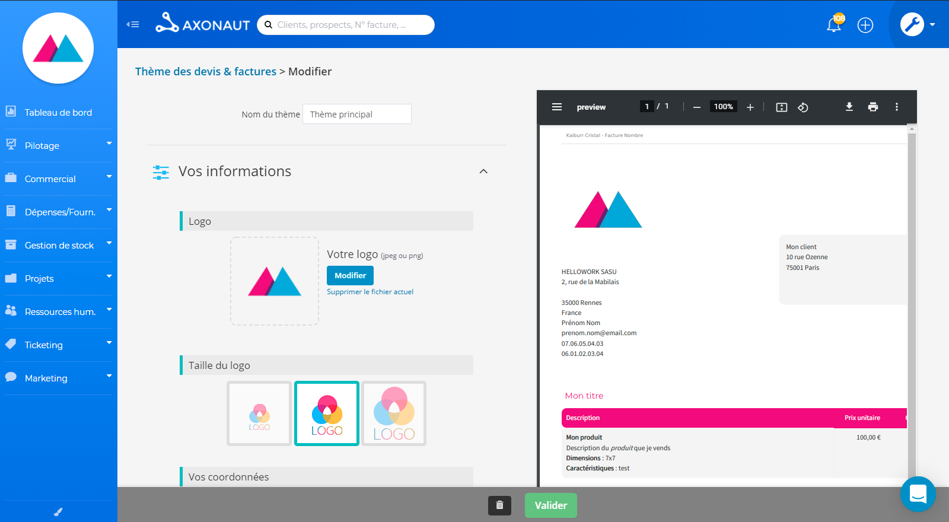Open notifications bell icon
This screenshot has height=522, width=949.
(x=834, y=24)
